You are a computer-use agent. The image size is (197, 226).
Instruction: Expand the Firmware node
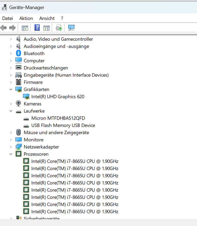pos(11,82)
